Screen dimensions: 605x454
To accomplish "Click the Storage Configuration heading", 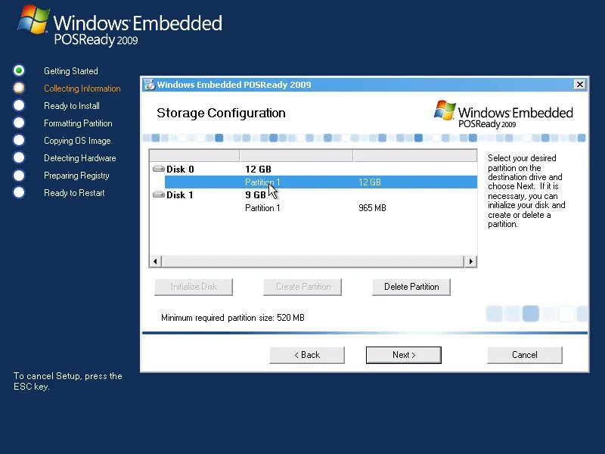I will coord(221,113).
